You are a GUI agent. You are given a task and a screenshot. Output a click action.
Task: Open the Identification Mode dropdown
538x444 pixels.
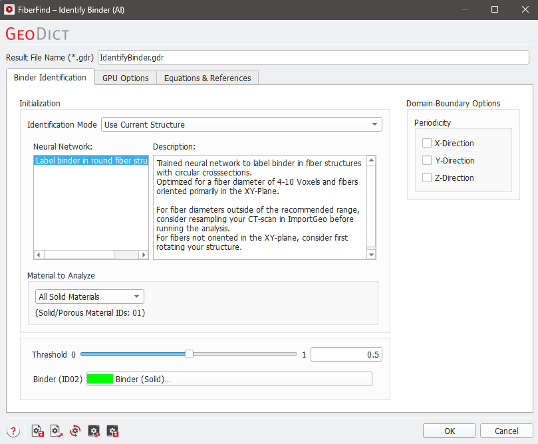point(241,124)
